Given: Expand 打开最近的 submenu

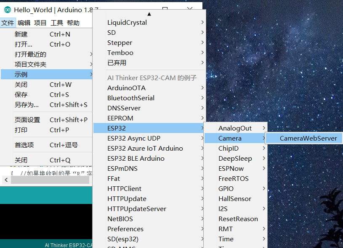Looking at the screenshot, I should pos(46,54).
